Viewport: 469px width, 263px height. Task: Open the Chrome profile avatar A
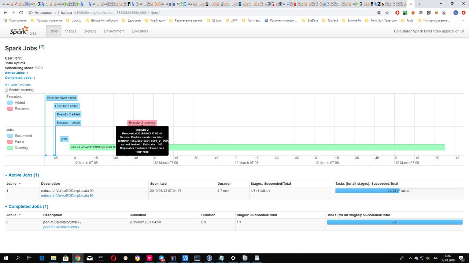point(455,12)
